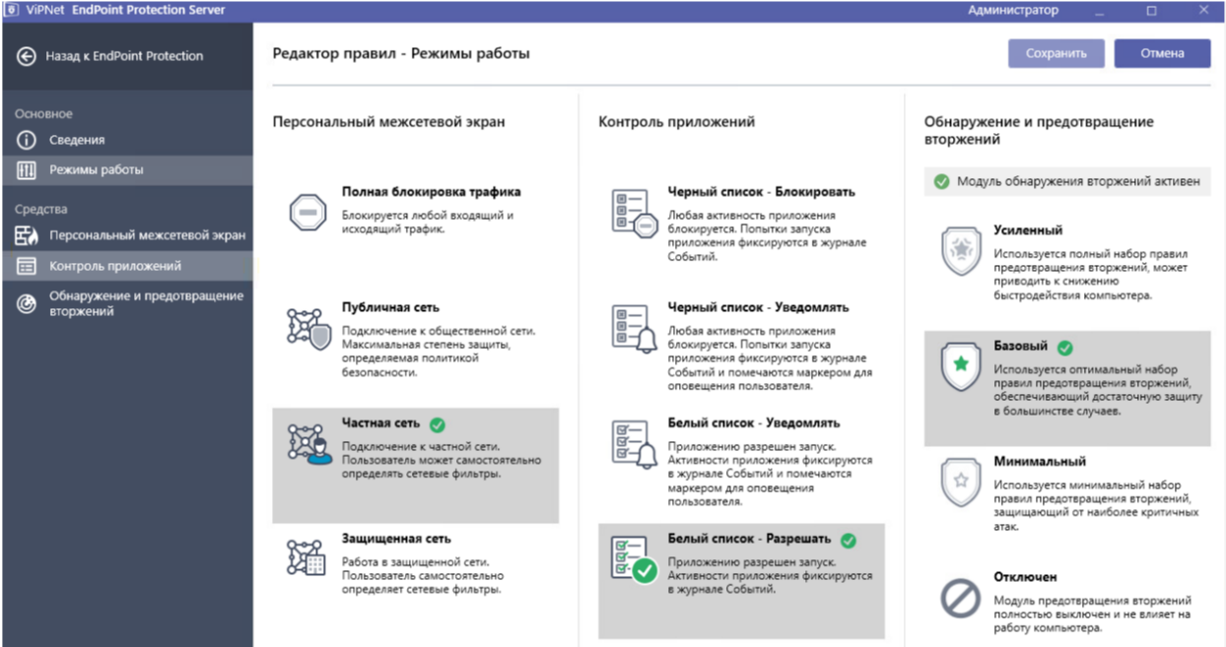Click the Редактор правил - Режимы работы heading
1226x647 pixels.
tap(401, 53)
